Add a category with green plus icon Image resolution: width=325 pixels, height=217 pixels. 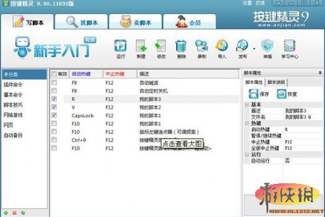tap(6, 213)
